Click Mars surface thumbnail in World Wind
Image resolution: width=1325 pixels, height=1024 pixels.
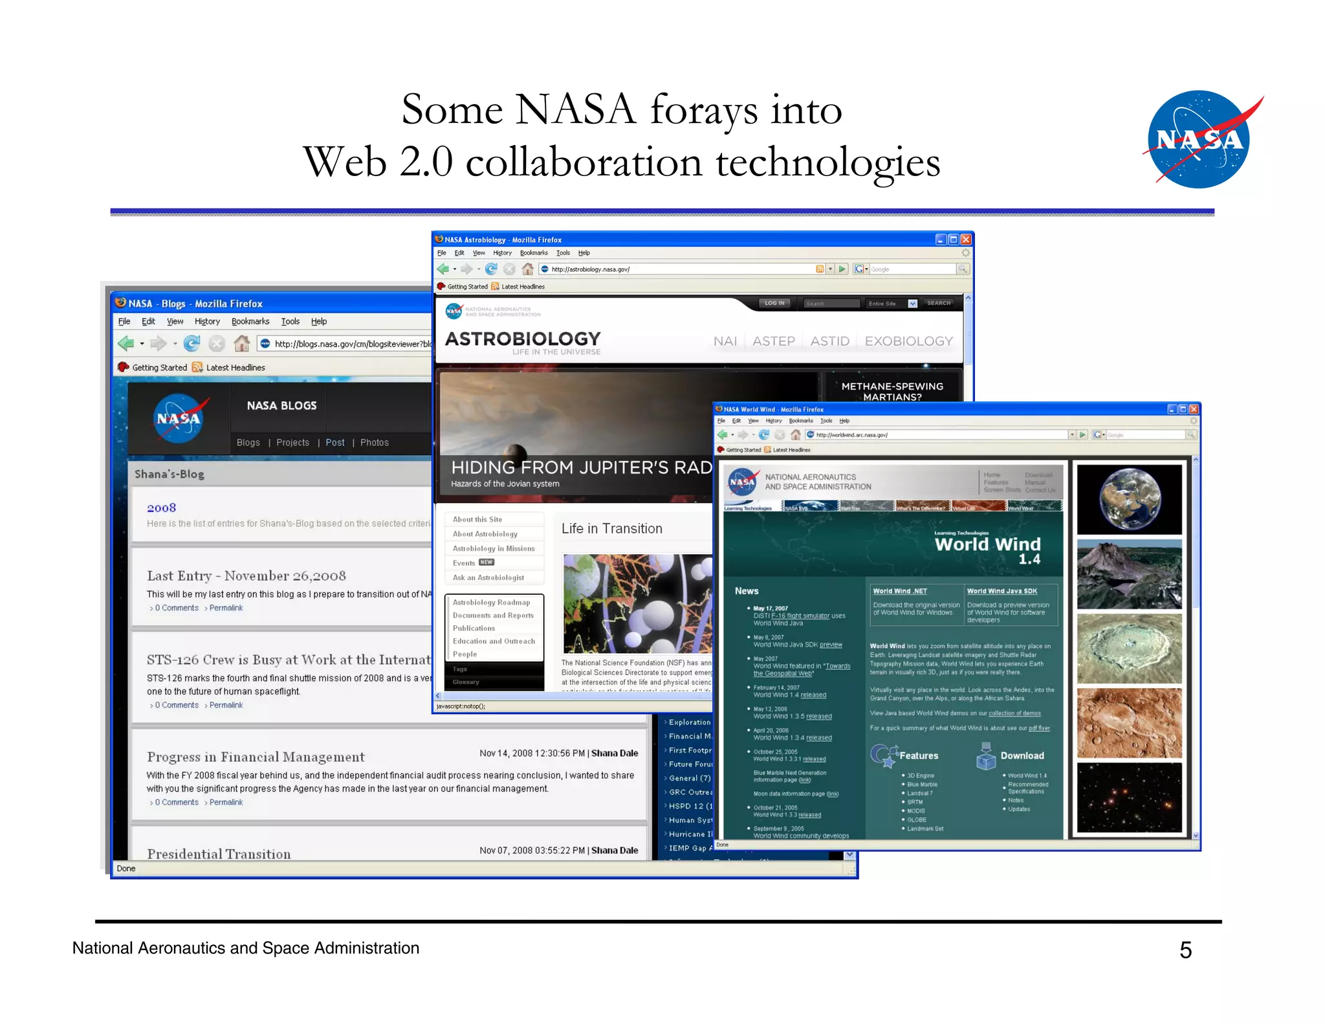[x=1129, y=723]
